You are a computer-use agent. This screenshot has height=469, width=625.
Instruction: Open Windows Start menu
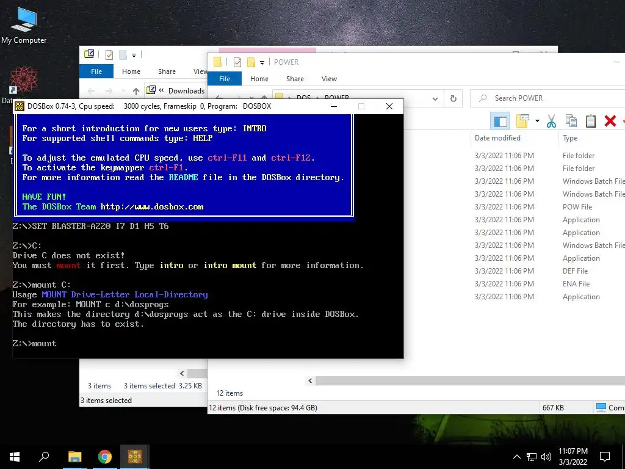(15, 457)
